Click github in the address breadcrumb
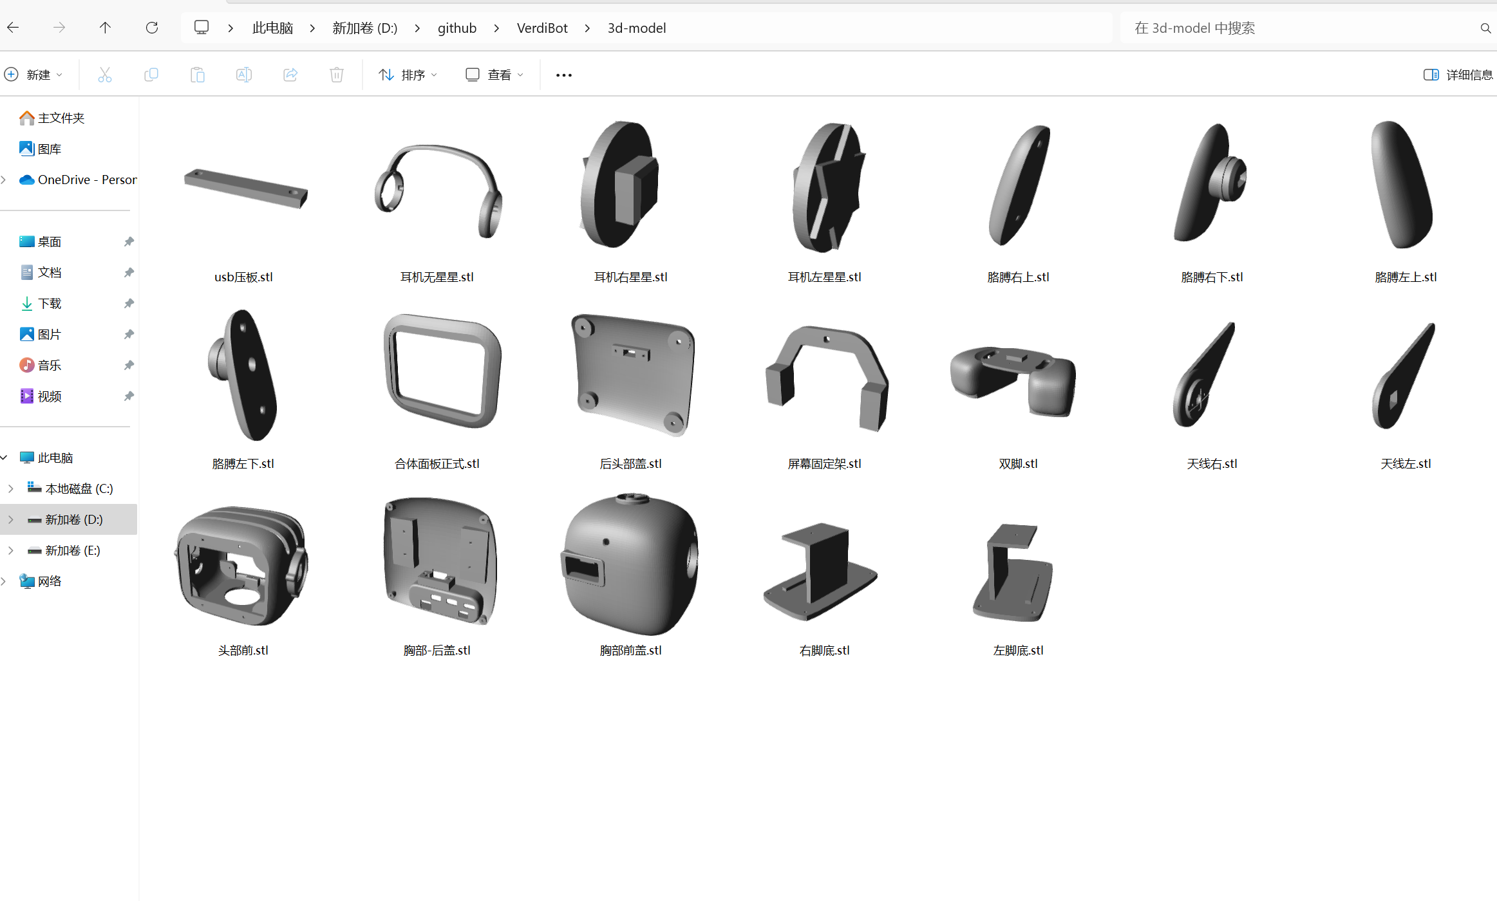The image size is (1497, 901). pyautogui.click(x=457, y=28)
